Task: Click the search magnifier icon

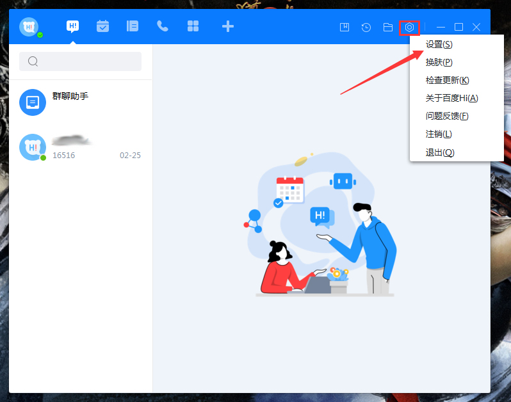Action: 33,61
